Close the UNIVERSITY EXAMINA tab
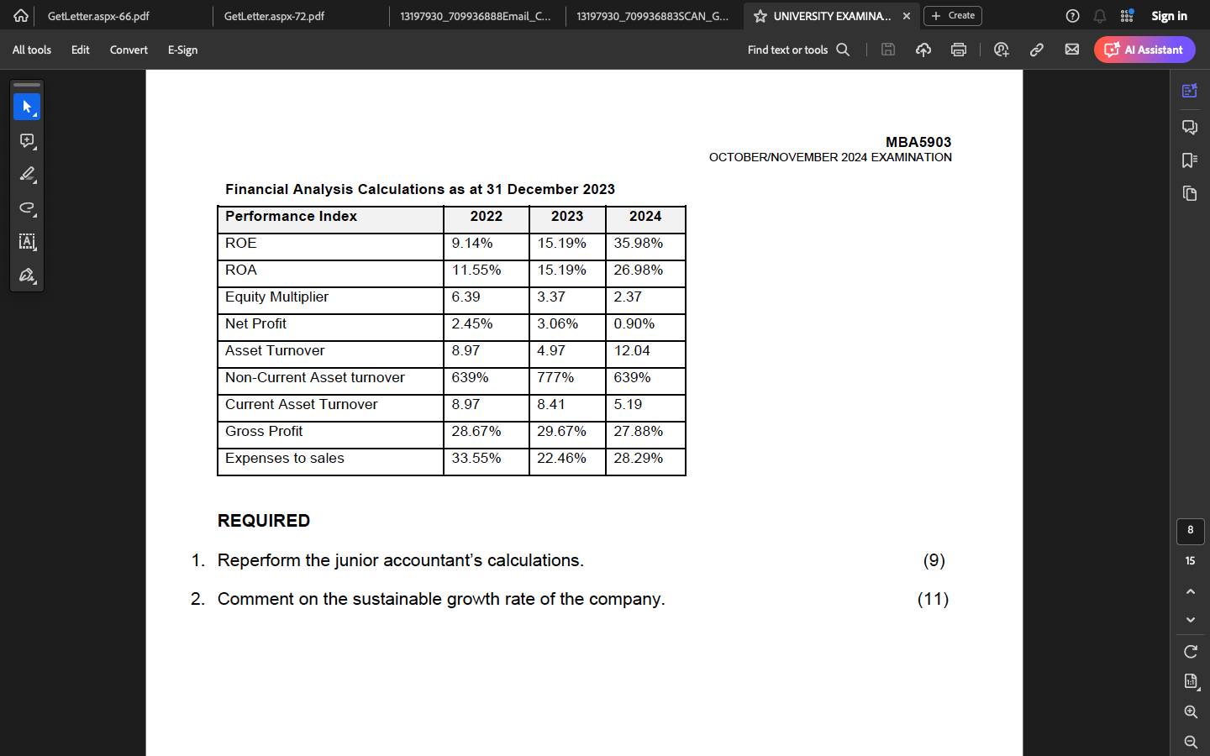 [907, 16]
